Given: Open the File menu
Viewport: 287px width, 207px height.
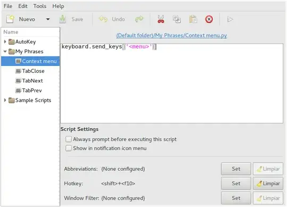Looking at the screenshot, I should pos(8,6).
